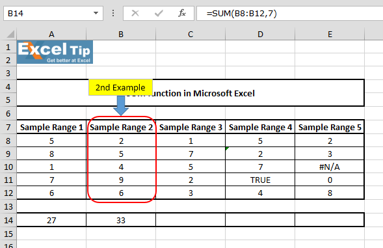
Task: Click green error indicator in cell D9
Action: [227, 148]
